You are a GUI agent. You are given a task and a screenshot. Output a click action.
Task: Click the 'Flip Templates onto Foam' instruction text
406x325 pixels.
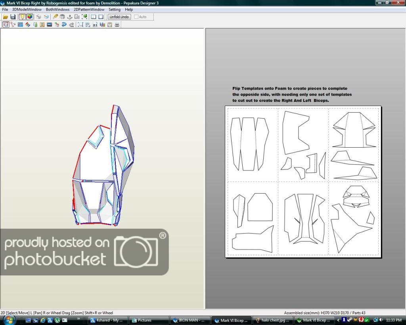pos(292,94)
